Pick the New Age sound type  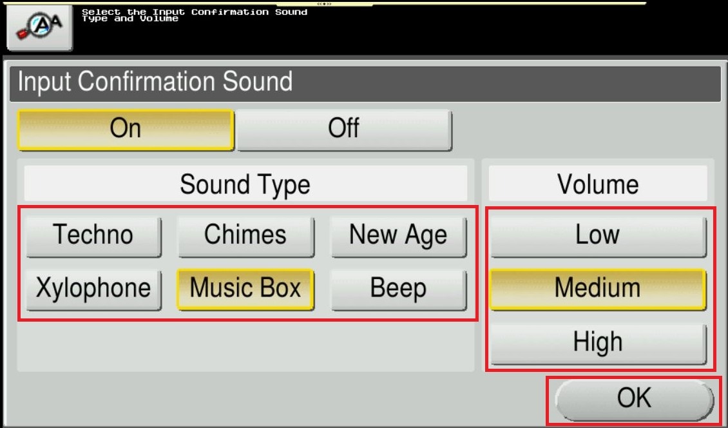(x=398, y=235)
